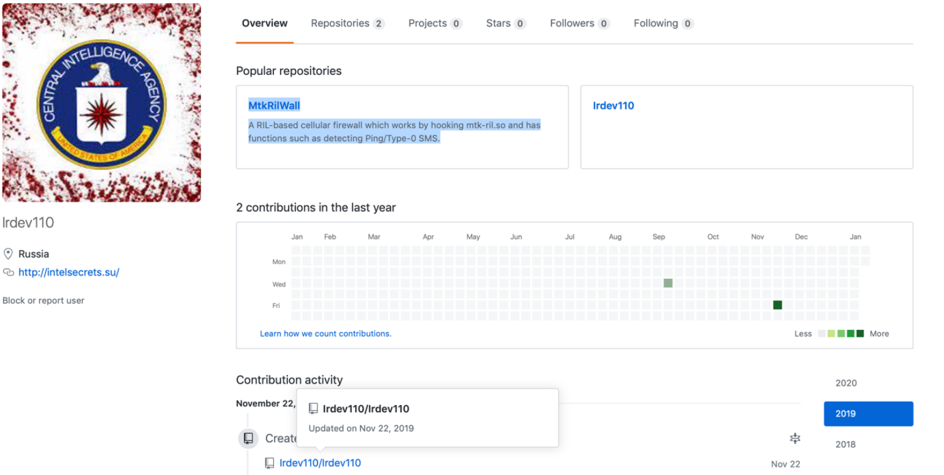Open the Following tab
Screen dimensions: 944x475
(663, 23)
